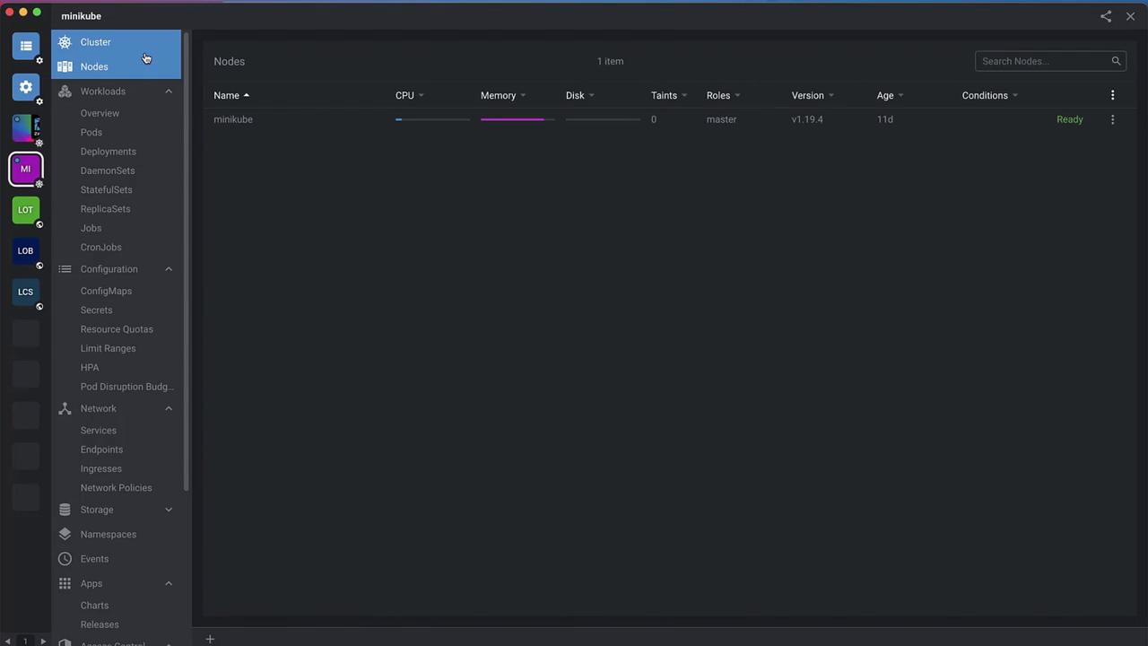
Task: Sort nodes by the Taints column
Action: (x=669, y=95)
